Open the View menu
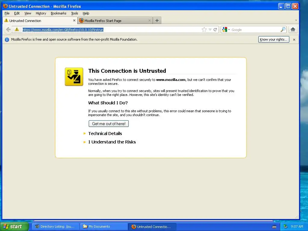 pos(28,13)
